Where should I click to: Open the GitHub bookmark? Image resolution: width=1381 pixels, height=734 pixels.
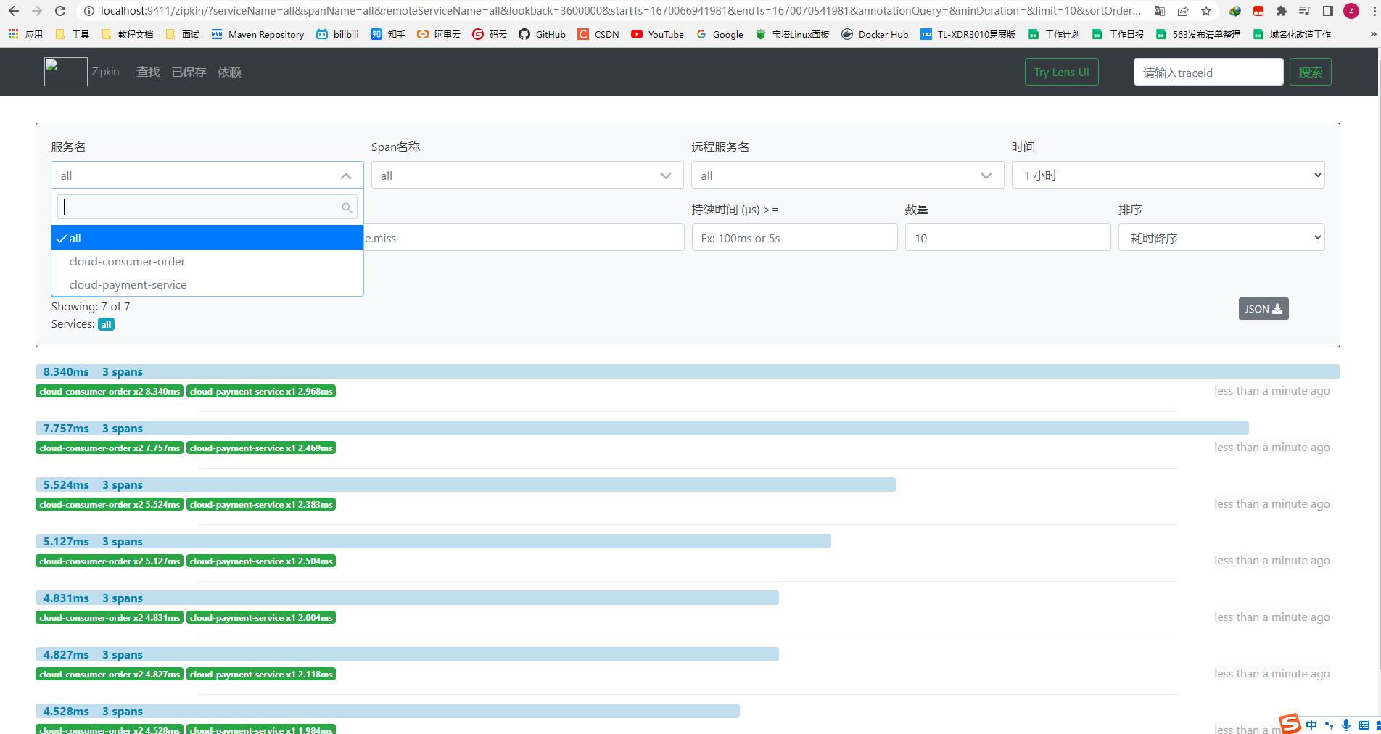(x=542, y=34)
